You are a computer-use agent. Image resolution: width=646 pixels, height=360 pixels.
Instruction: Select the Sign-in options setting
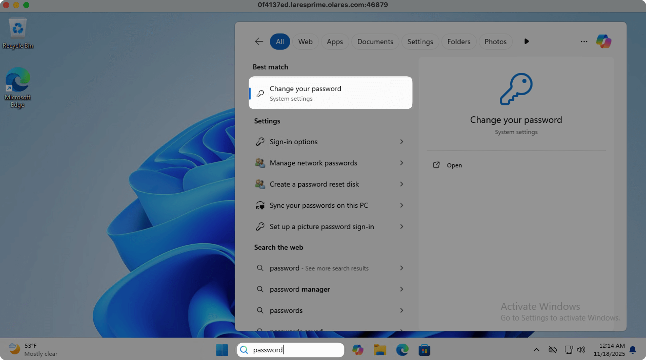(x=293, y=142)
